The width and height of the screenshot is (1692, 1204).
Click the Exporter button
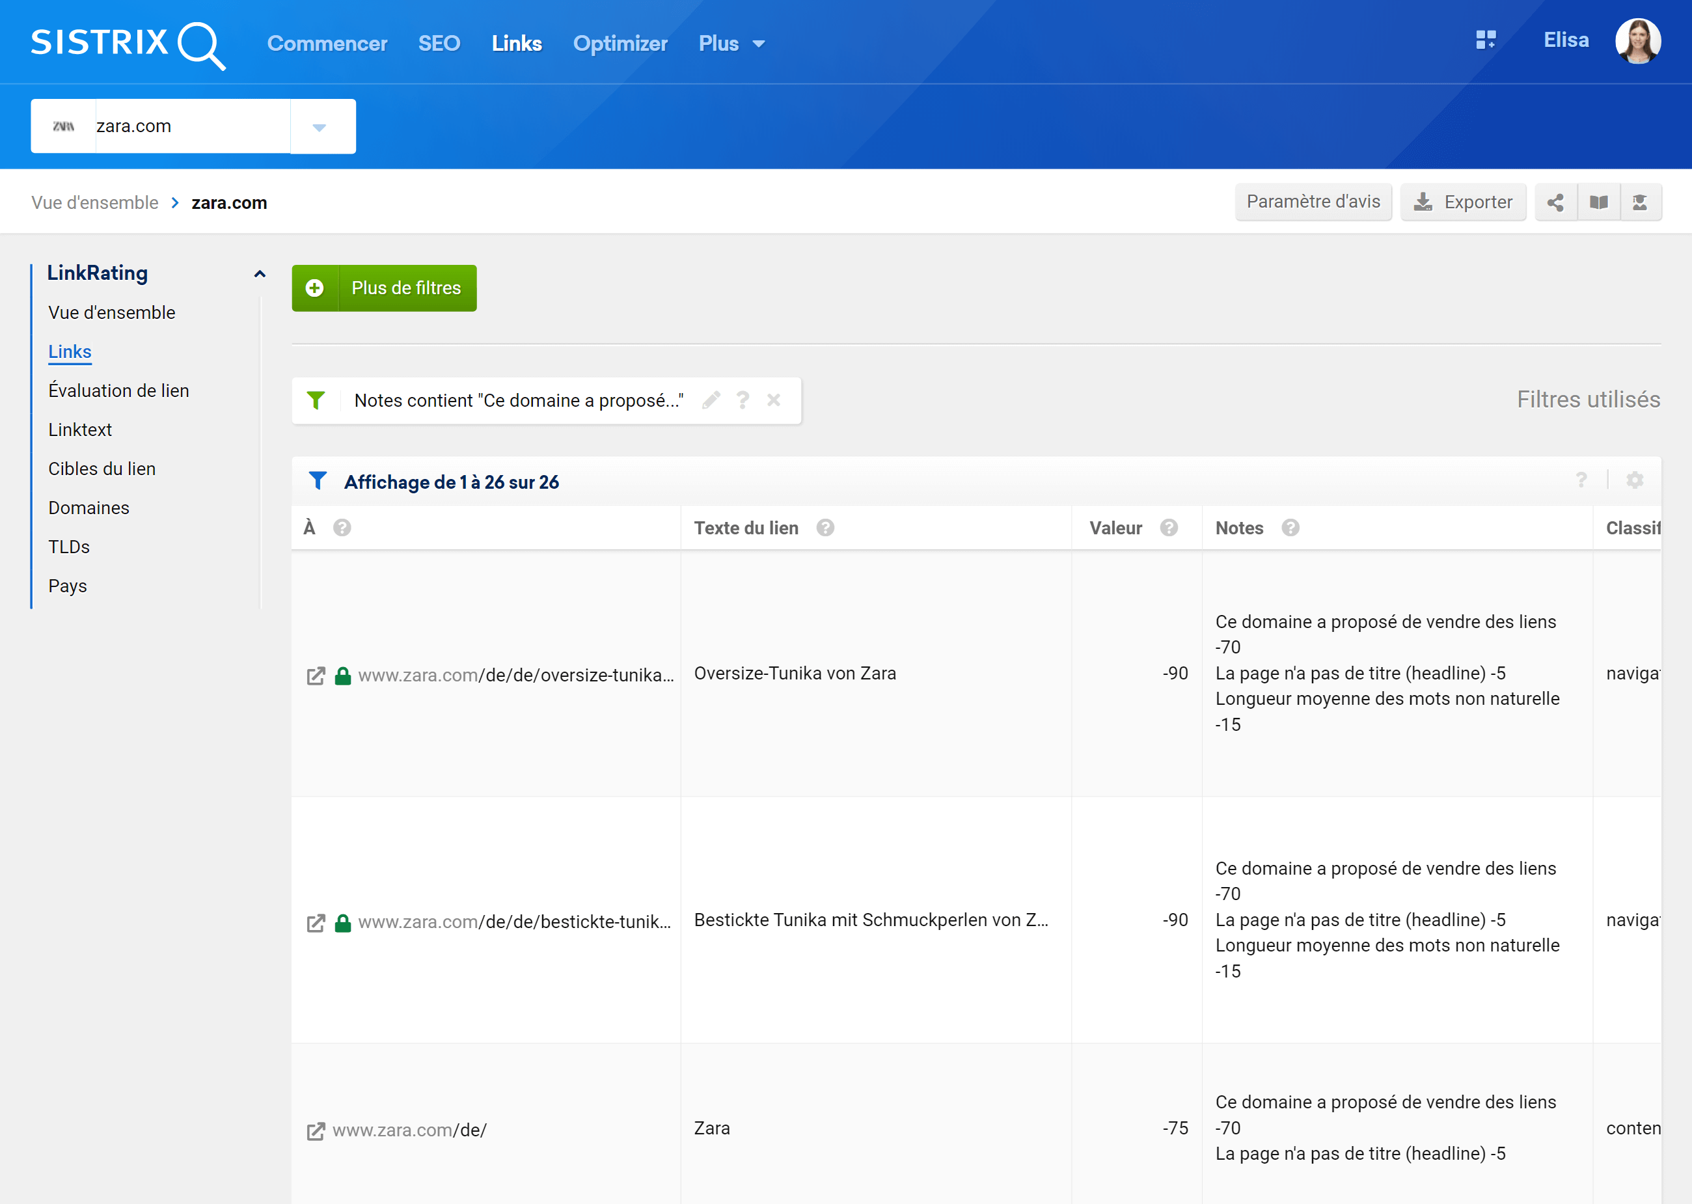point(1463,202)
